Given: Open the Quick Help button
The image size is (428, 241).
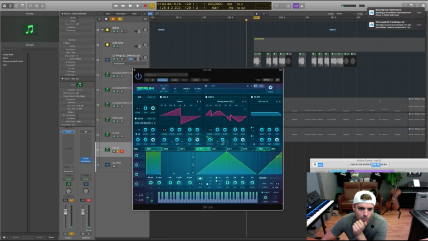Looking at the screenshot, I should click(x=17, y=6).
